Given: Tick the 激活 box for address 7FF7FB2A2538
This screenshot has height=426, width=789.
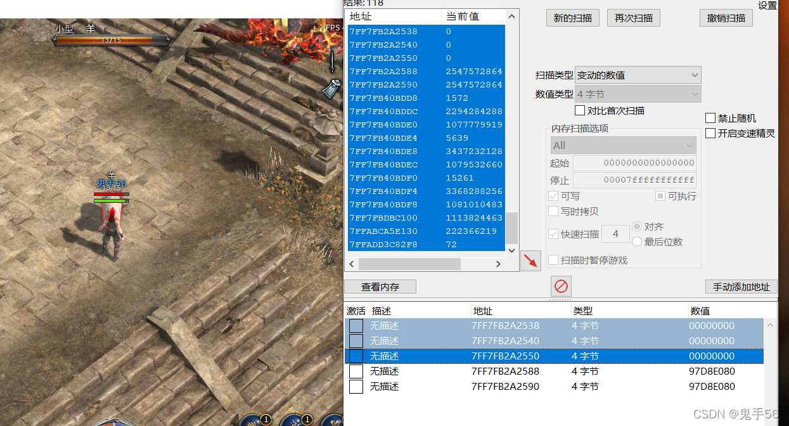Looking at the screenshot, I should [356, 326].
